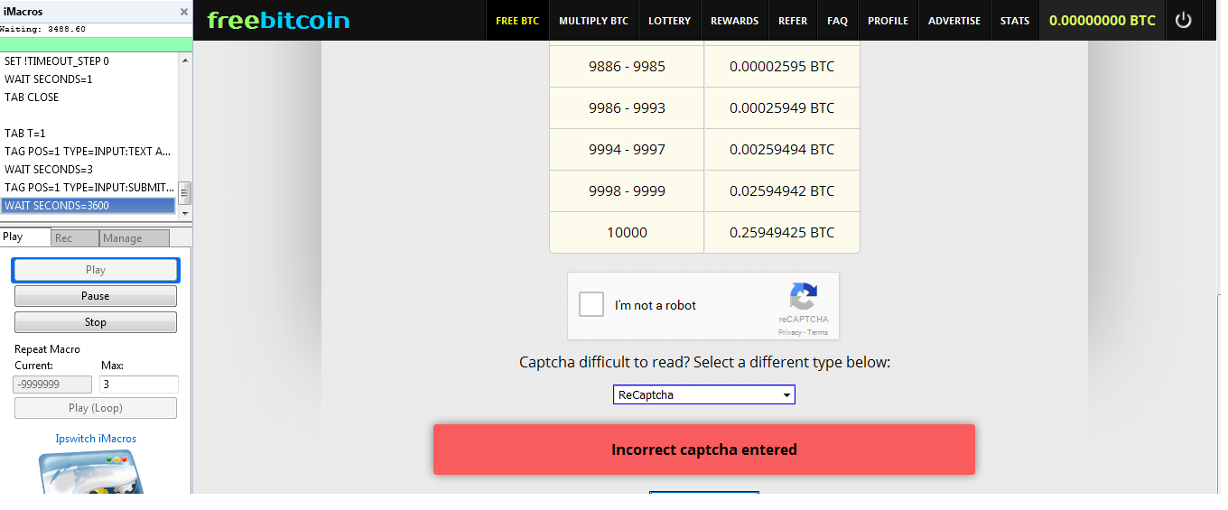Close the iMacros sidebar panel
1228x510 pixels.
184,12
